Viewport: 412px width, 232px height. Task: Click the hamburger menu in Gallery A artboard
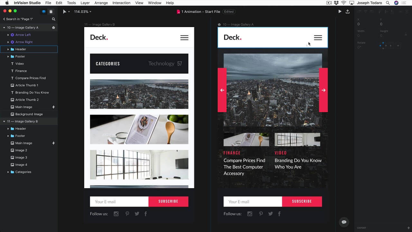tap(318, 38)
